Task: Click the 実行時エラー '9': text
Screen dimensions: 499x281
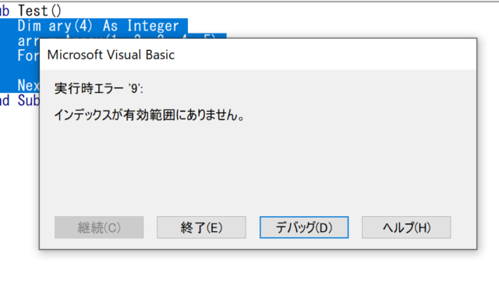Action: coord(99,88)
